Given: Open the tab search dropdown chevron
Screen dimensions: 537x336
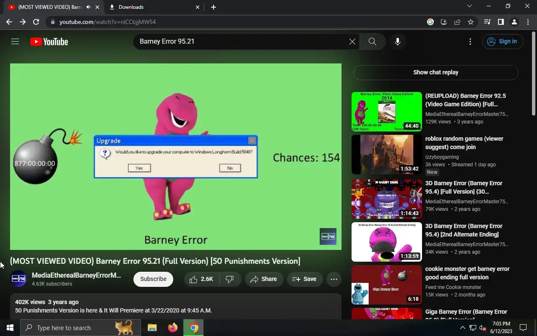Looking at the screenshot, I should [x=469, y=6].
